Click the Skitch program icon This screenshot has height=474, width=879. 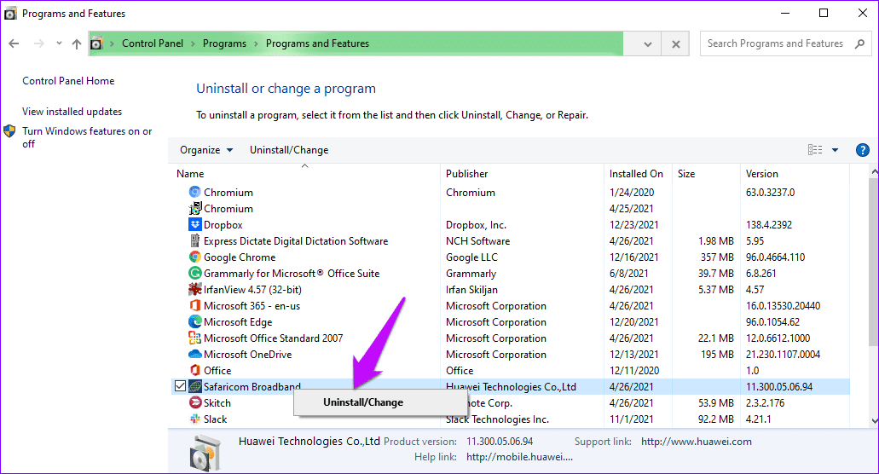pyautogui.click(x=194, y=403)
